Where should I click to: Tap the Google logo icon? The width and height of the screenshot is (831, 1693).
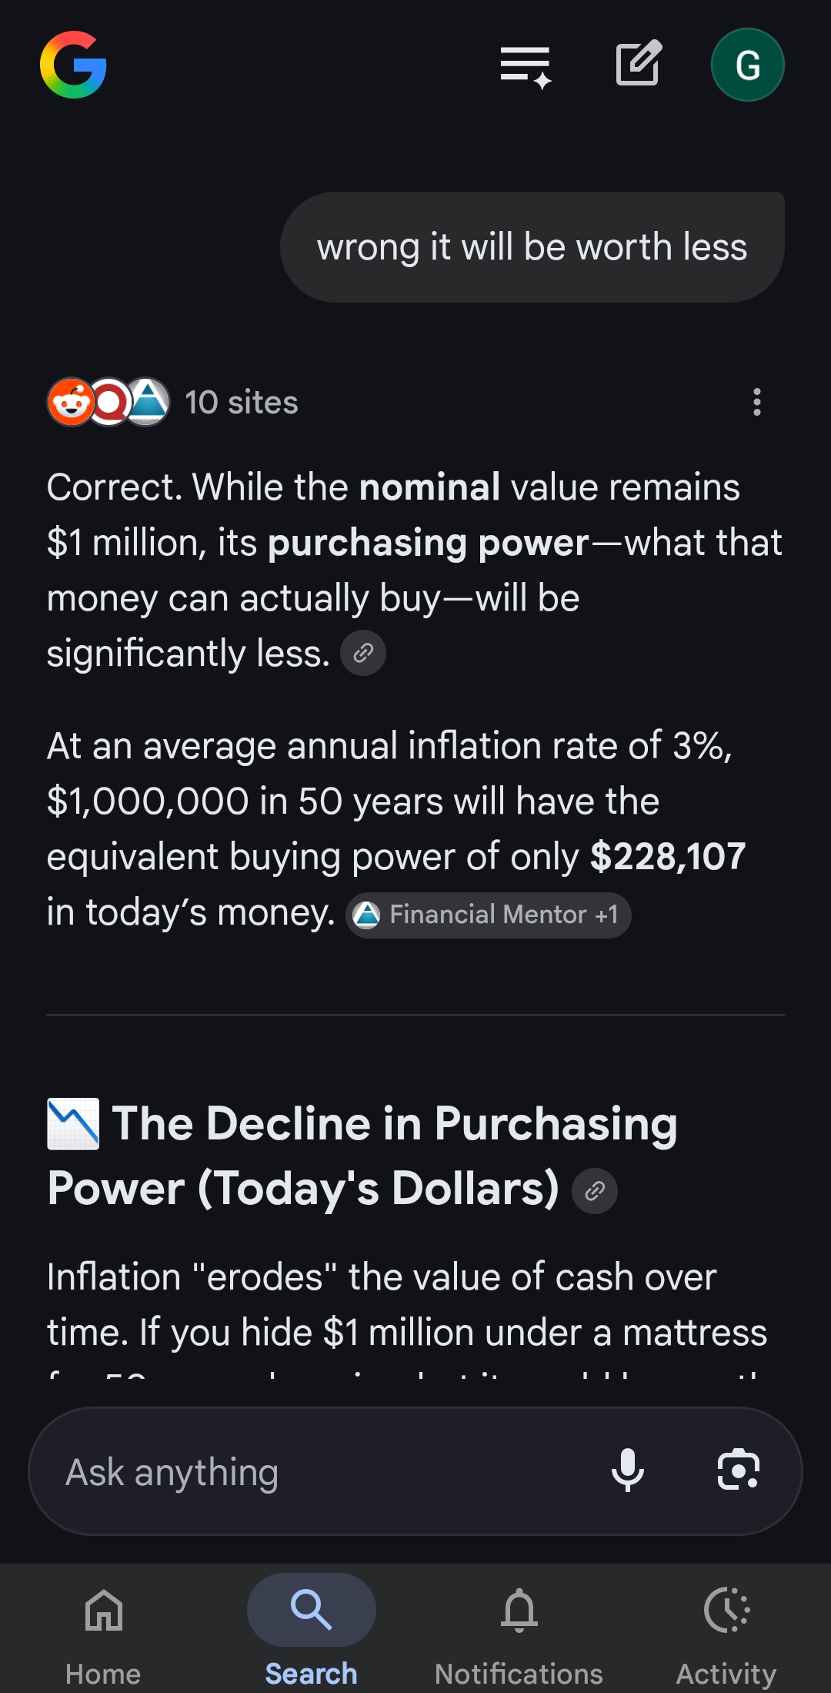(x=73, y=65)
